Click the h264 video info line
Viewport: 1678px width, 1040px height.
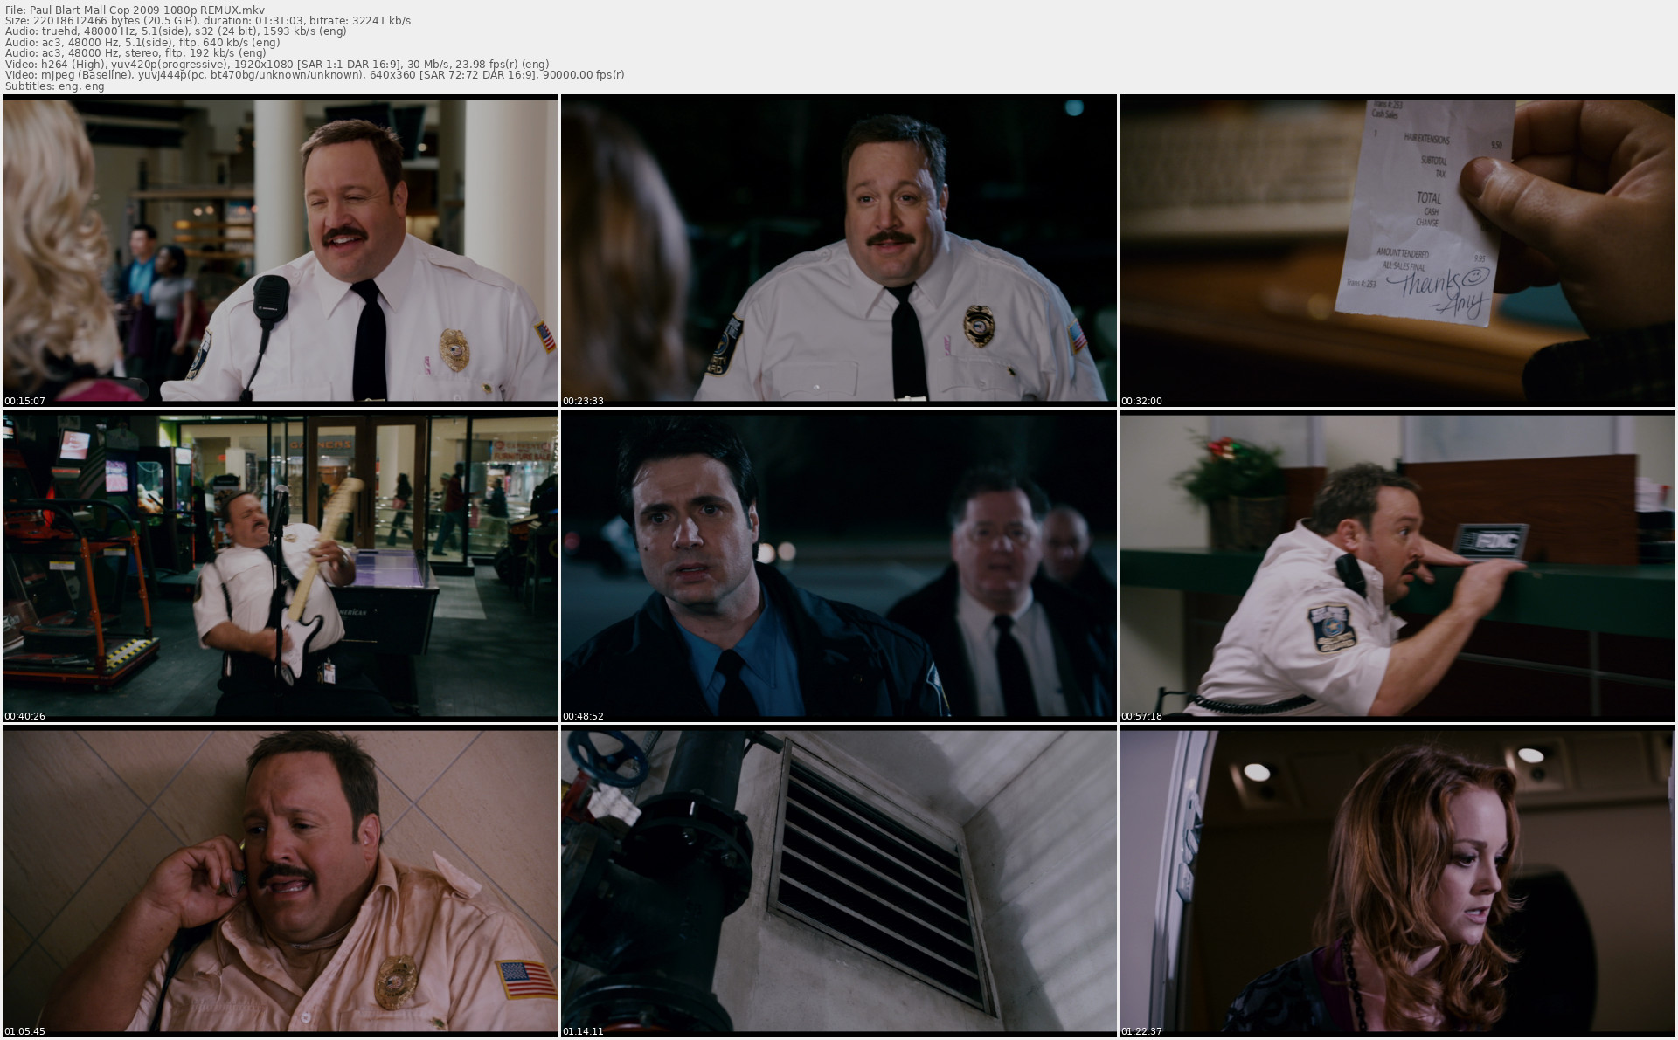coord(276,64)
